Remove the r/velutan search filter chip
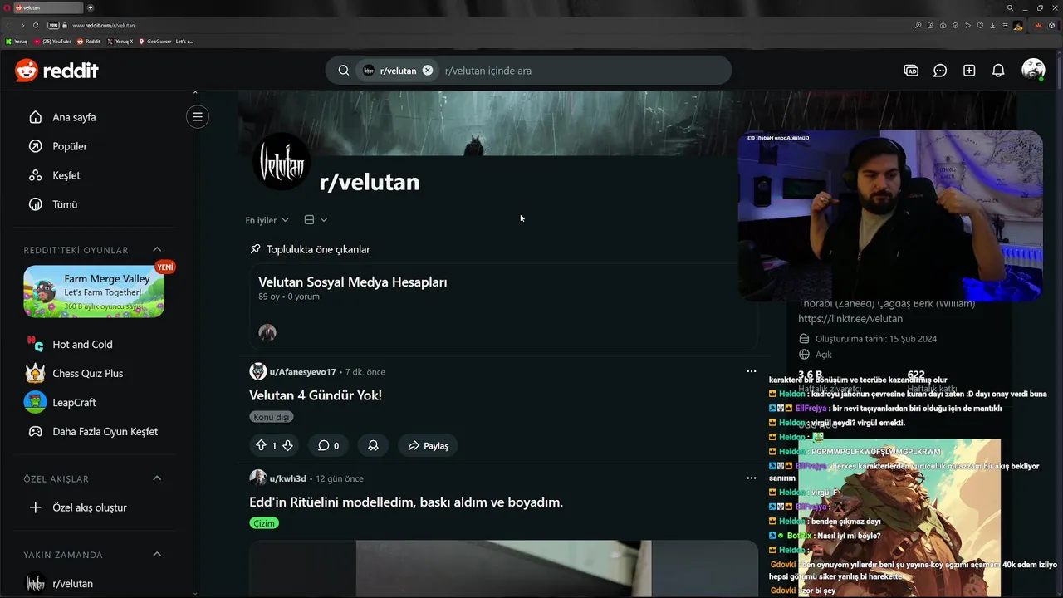Image resolution: width=1063 pixels, height=598 pixels. 428,71
